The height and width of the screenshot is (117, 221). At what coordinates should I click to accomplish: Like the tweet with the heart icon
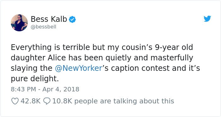pos(15,101)
